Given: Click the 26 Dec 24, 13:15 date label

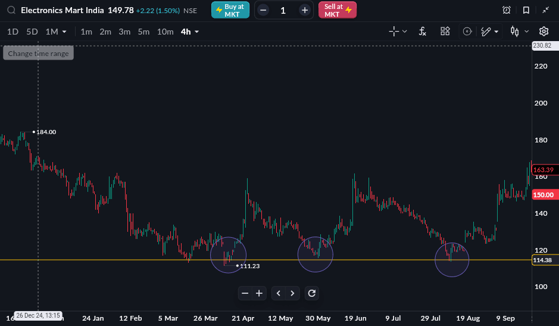Looking at the screenshot, I should click(38, 315).
